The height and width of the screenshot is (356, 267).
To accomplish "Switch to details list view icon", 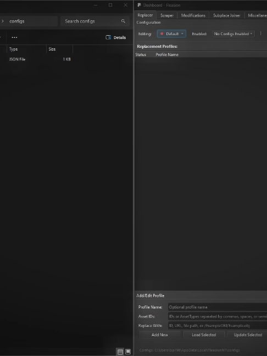I will pos(120,352).
